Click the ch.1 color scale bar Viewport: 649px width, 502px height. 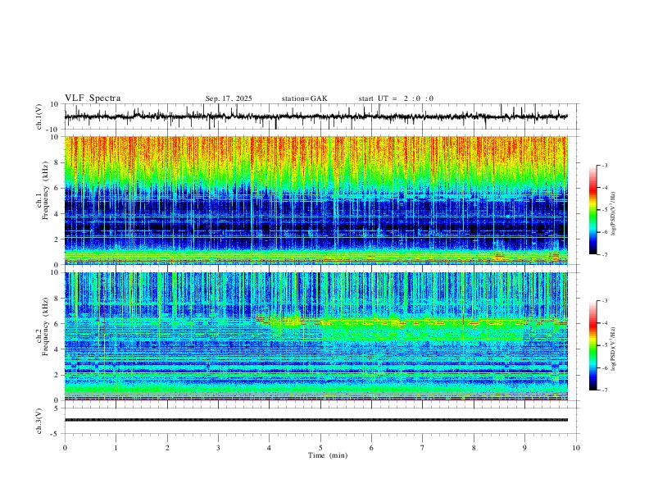point(593,210)
